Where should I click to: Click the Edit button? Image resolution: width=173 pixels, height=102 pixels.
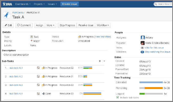click(8, 25)
